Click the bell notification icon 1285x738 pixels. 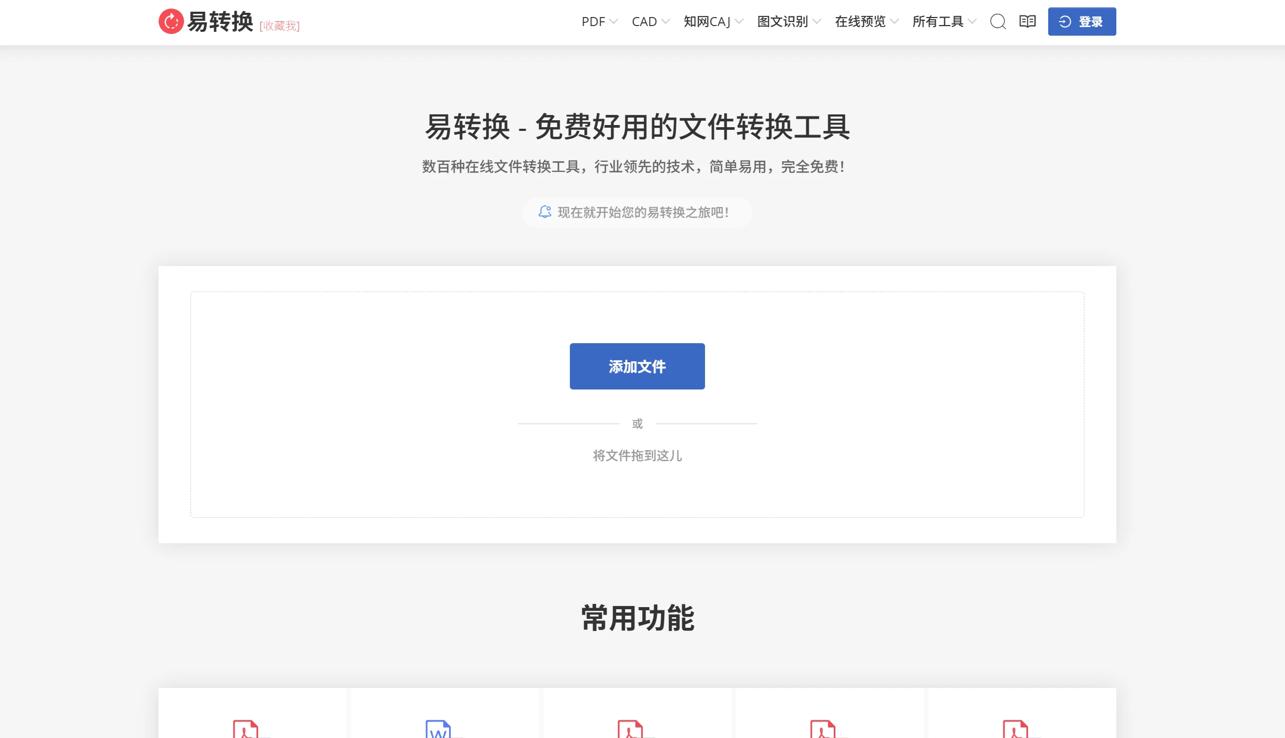[x=545, y=212]
